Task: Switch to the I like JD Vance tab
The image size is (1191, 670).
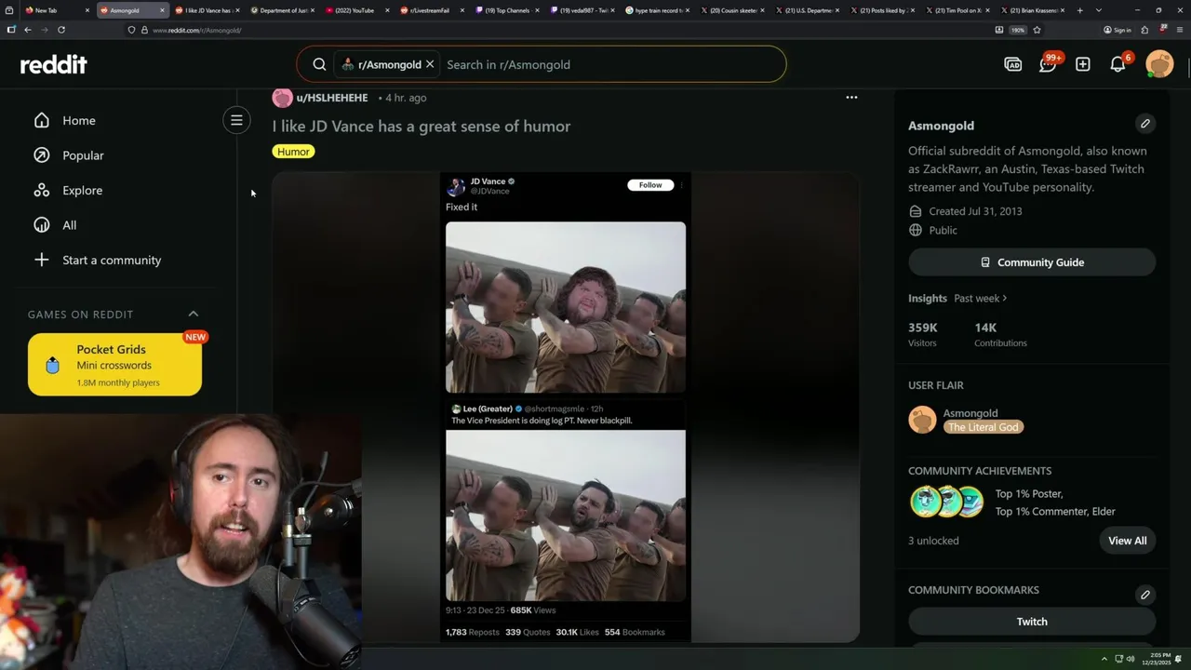Action: click(207, 10)
